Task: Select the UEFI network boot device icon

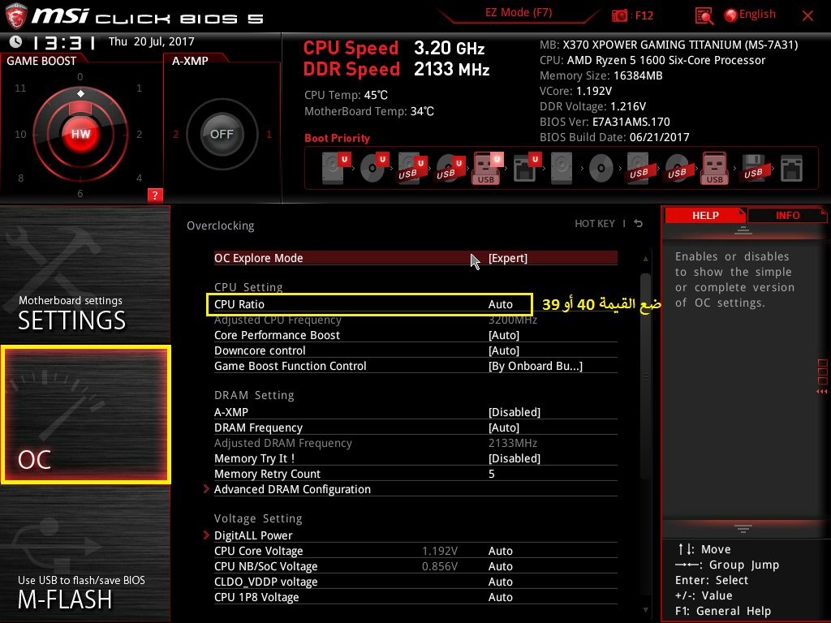Action: pyautogui.click(x=527, y=168)
